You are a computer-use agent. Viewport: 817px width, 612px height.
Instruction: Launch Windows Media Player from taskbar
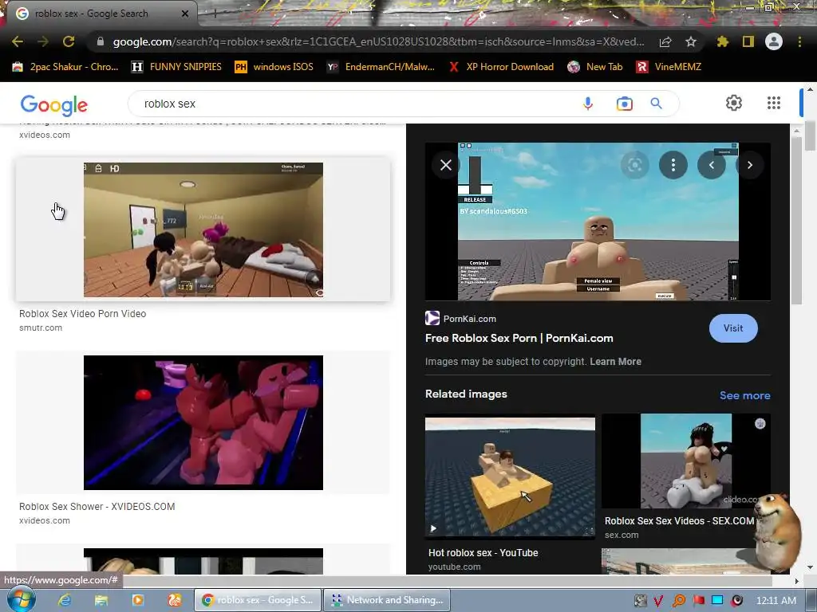[138, 600]
